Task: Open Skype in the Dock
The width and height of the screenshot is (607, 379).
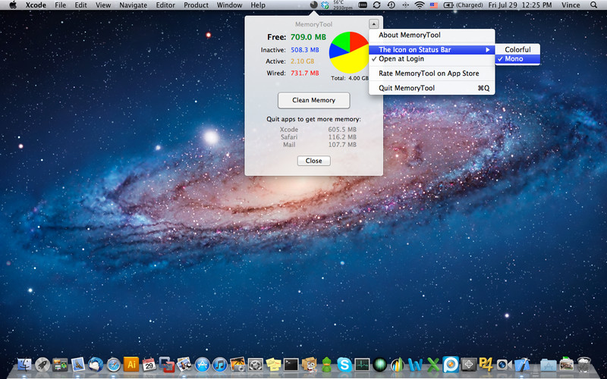Action: tap(344, 365)
